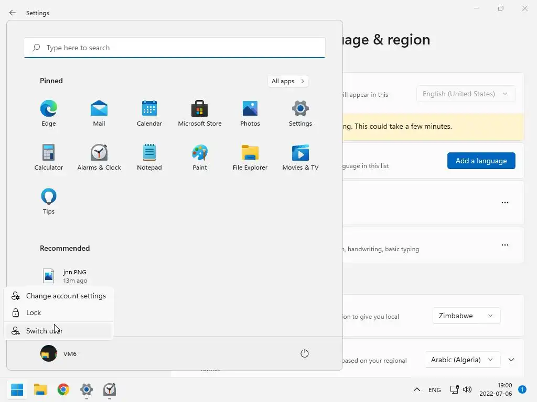Click the ENG input language indicator

point(435,389)
